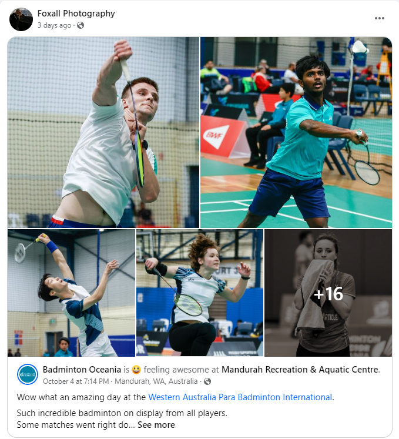Open the 'October 4 at 7:14 PM' timestamp
399x439 pixels.
[x=76, y=381]
